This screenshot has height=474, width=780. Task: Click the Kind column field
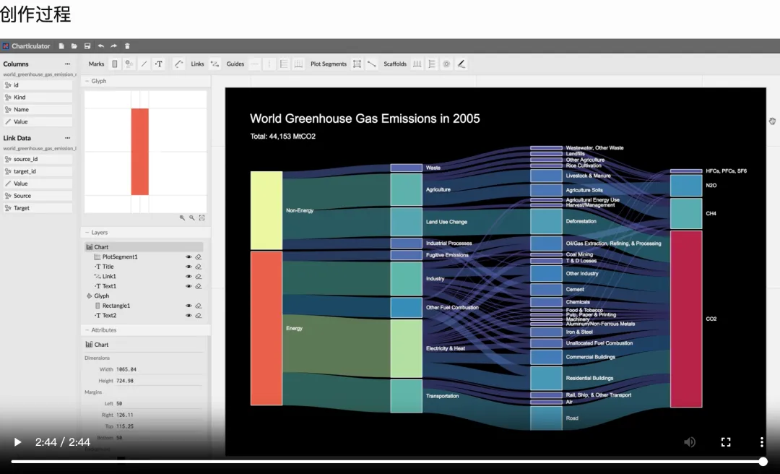click(x=38, y=97)
